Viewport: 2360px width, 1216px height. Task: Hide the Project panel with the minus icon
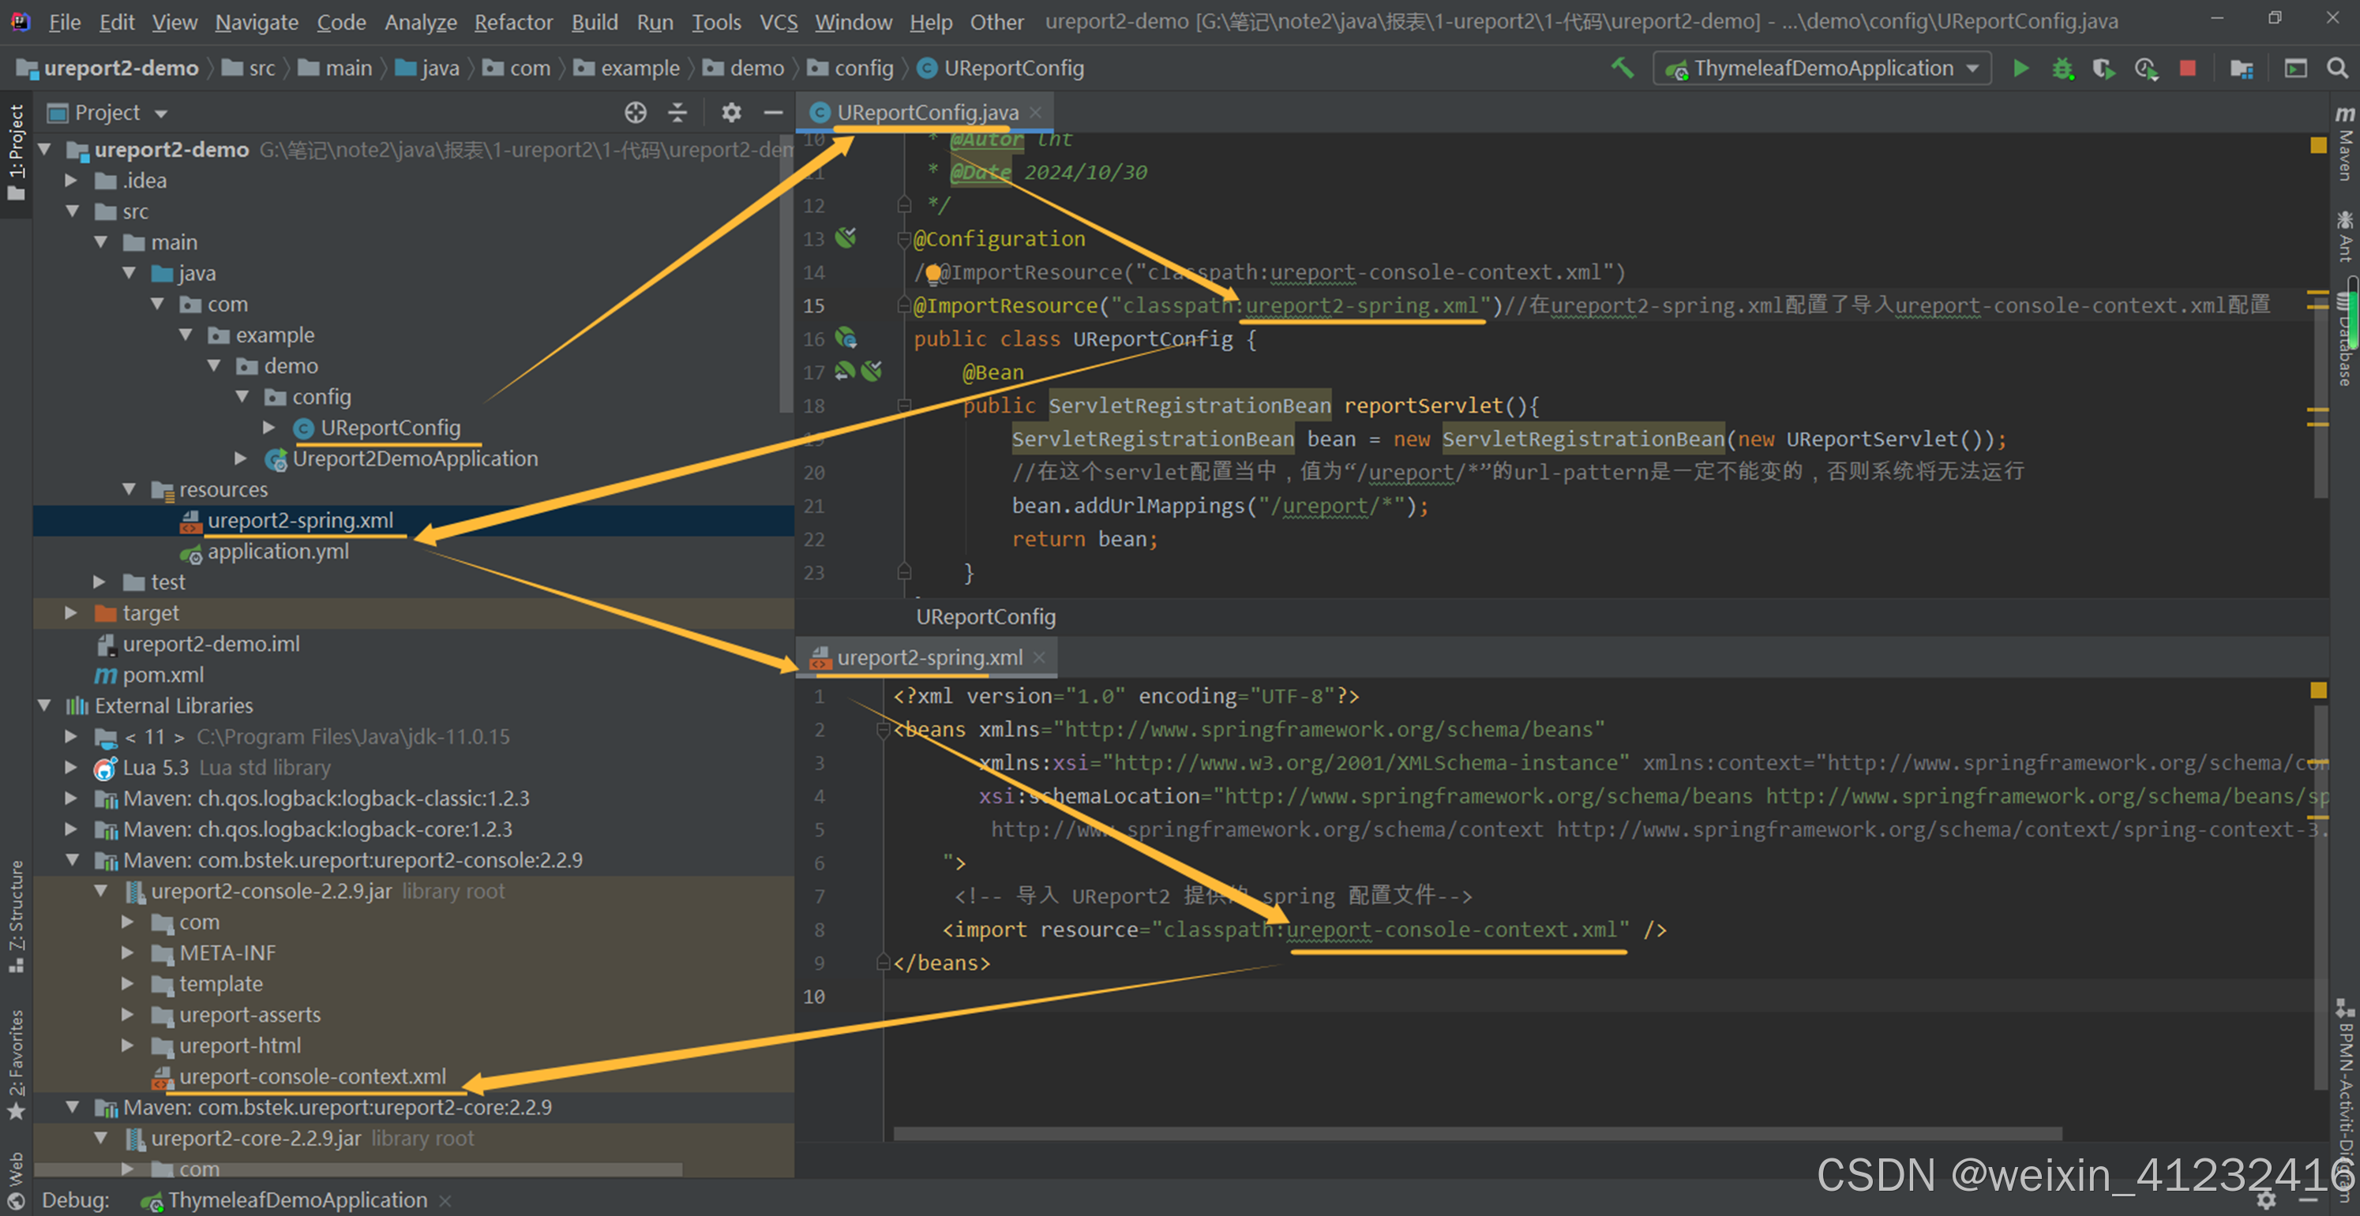click(773, 113)
